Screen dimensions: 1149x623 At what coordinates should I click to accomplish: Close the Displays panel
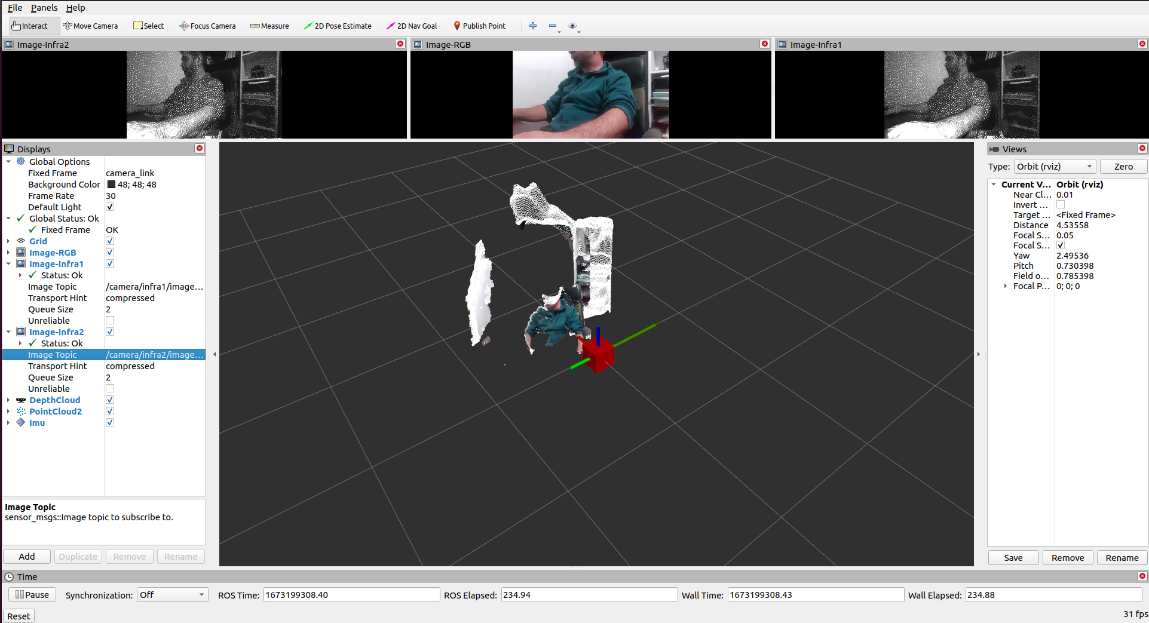click(x=200, y=149)
